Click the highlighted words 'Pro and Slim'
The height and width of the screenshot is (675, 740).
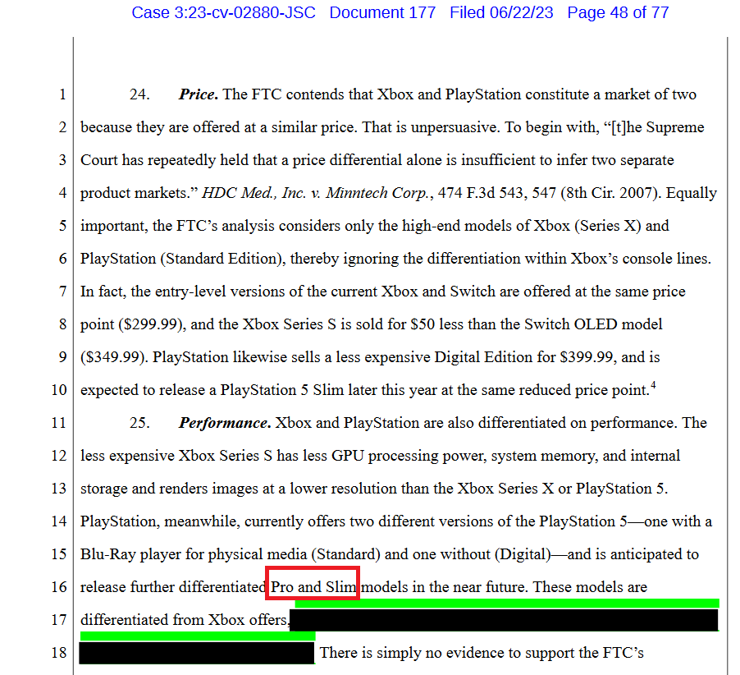pyautogui.click(x=313, y=587)
